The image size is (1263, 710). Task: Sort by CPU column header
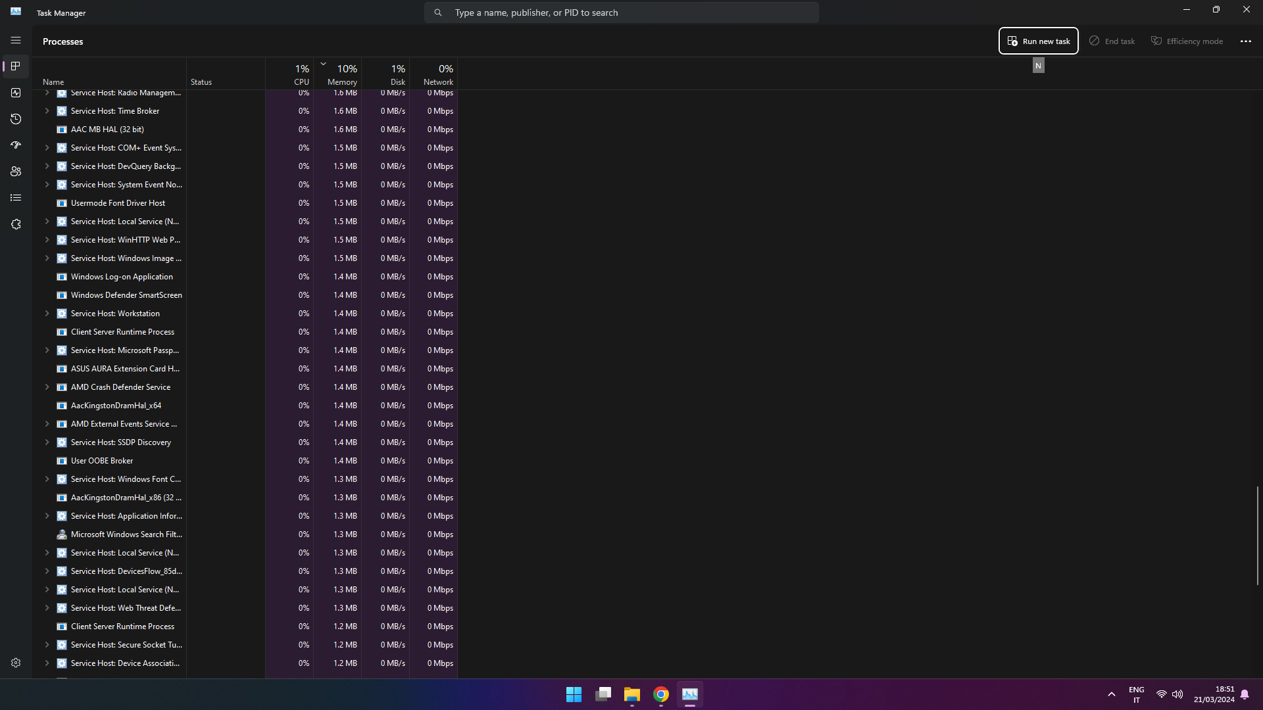(289, 74)
